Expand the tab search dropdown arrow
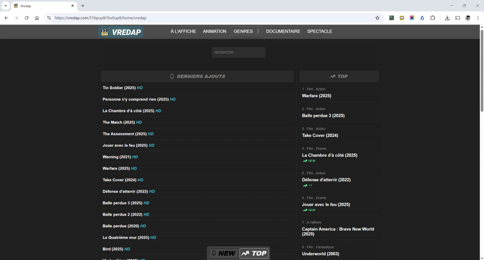The height and width of the screenshot is (260, 484). (6, 6)
